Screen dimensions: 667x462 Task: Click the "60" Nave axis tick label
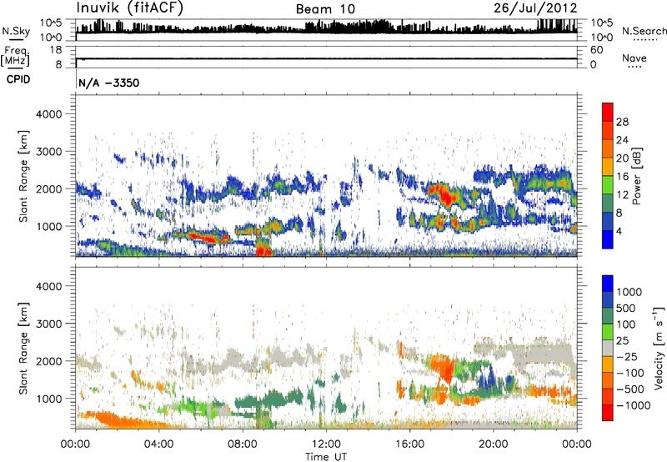[597, 50]
